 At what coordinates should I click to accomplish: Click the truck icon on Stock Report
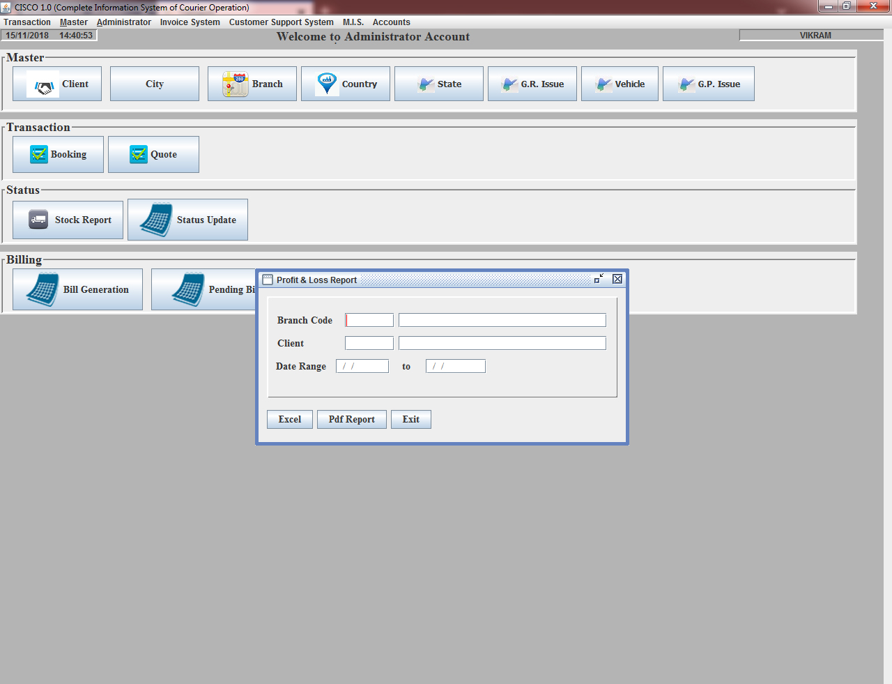tap(38, 220)
